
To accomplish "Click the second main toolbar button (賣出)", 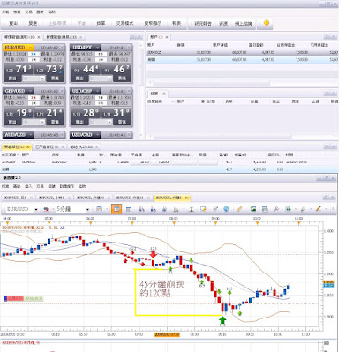I will (x=33, y=23).
